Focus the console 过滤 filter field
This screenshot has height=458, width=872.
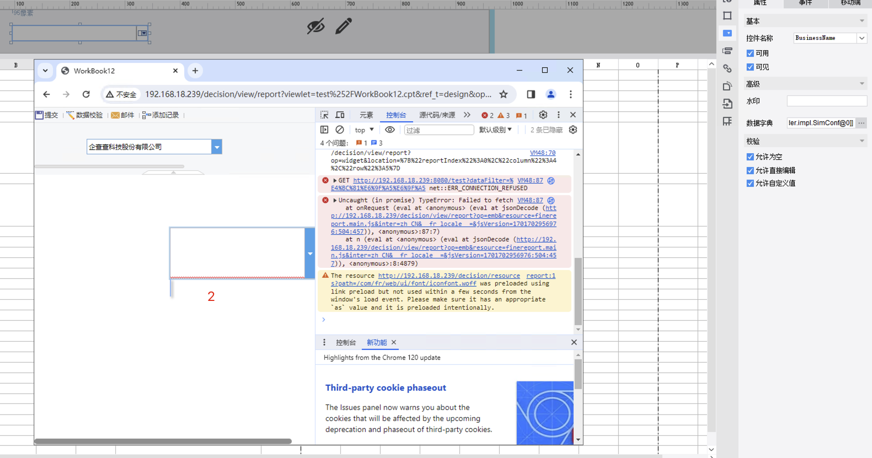pyautogui.click(x=439, y=130)
